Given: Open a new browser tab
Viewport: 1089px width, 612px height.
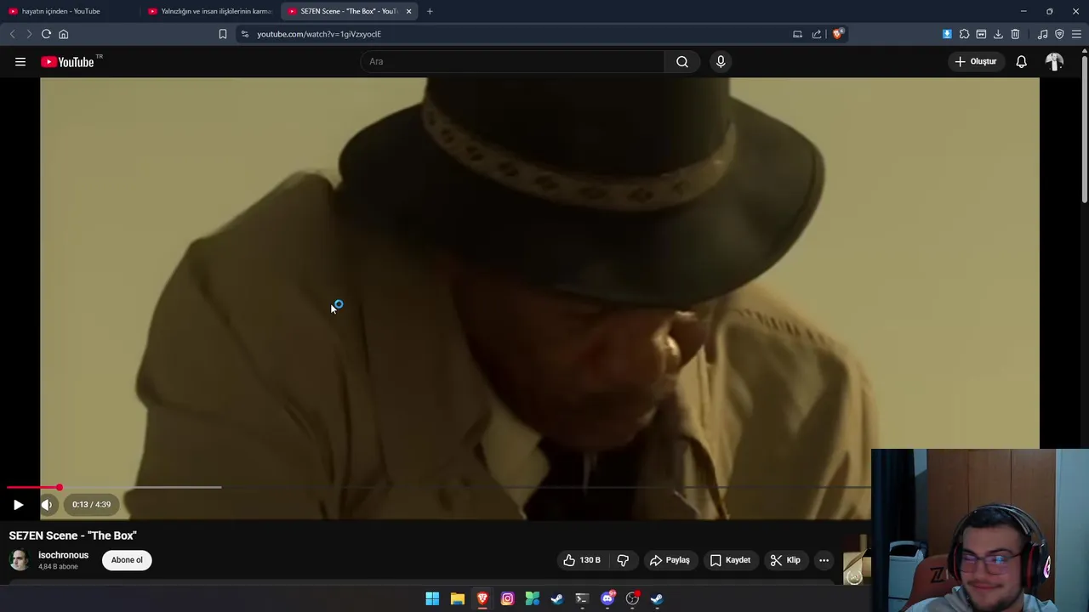Looking at the screenshot, I should [430, 11].
